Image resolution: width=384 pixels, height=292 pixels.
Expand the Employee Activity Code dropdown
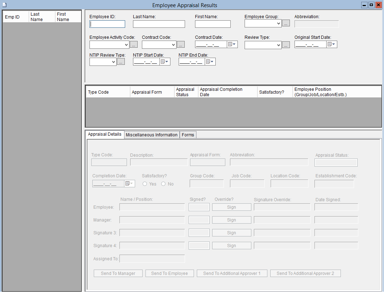coord(126,45)
